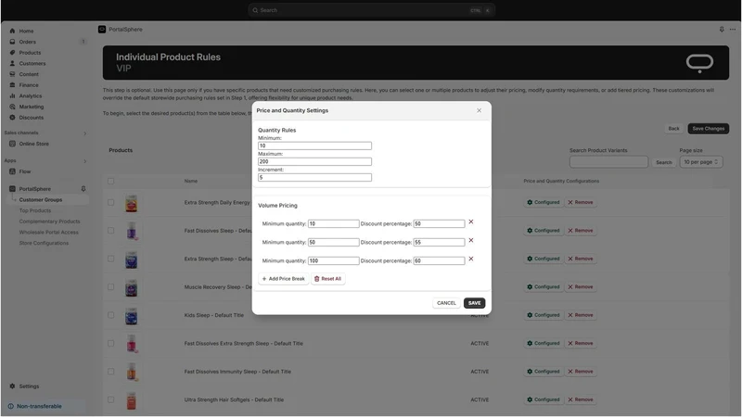Viewport: 742px width, 417px height.
Task: Click the Non-transferable info icon
Action: click(x=10, y=406)
